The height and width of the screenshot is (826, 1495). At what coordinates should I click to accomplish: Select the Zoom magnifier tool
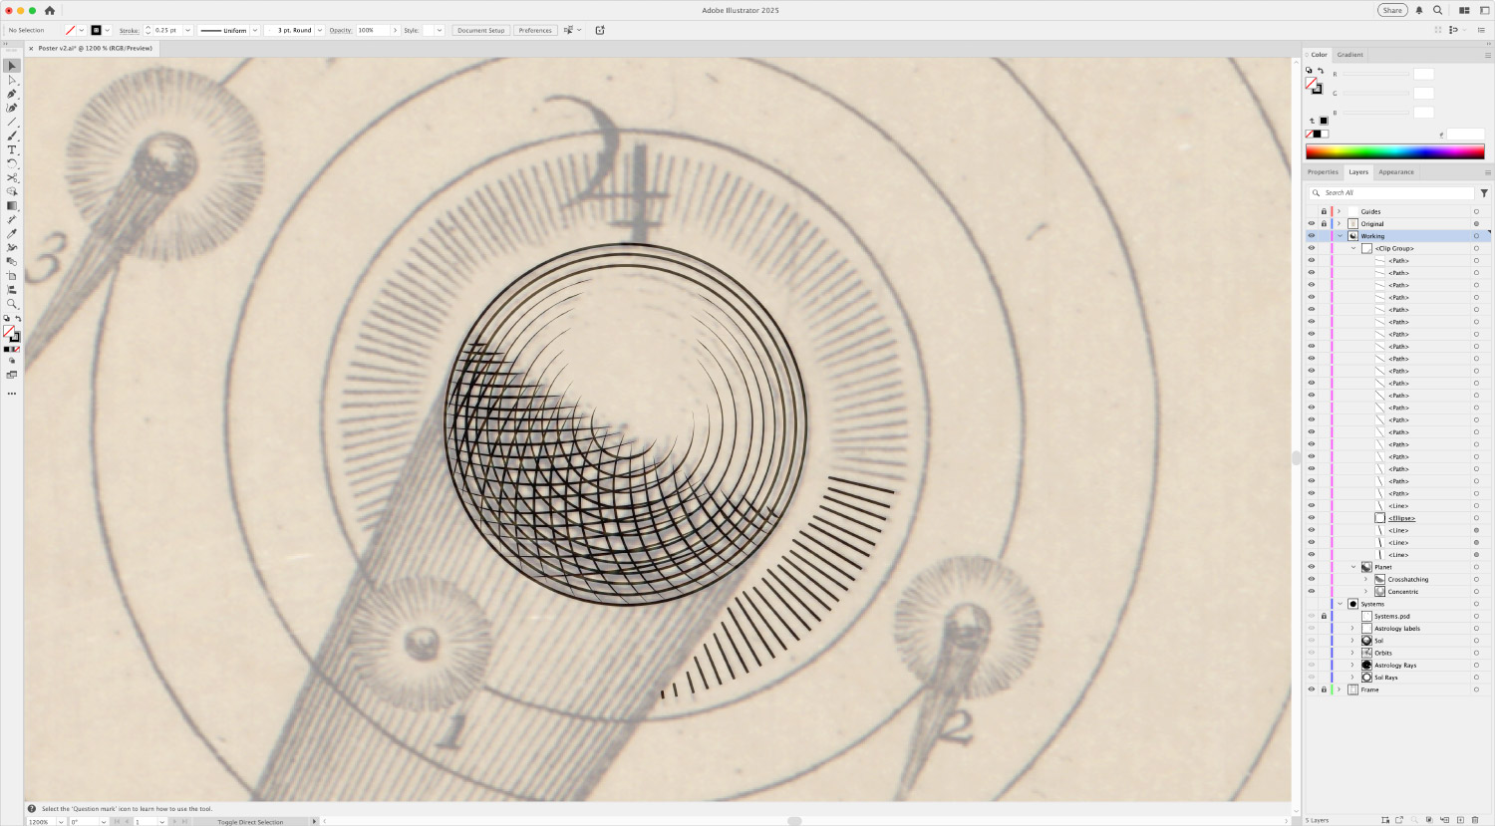pyautogui.click(x=12, y=304)
